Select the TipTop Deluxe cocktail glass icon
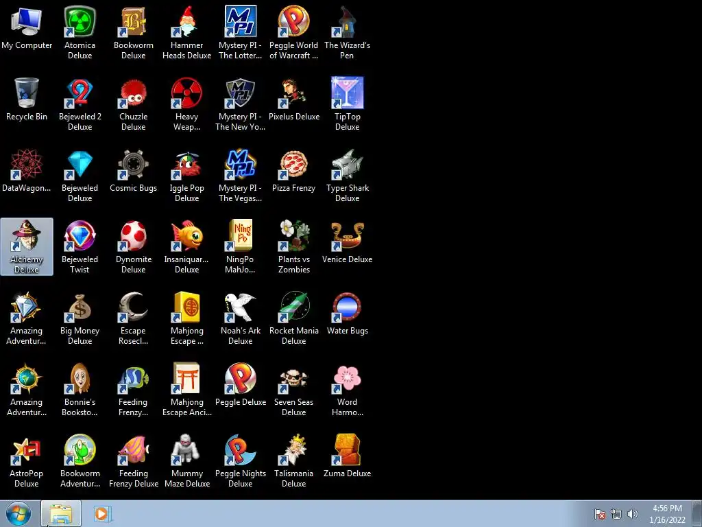 [x=347, y=93]
